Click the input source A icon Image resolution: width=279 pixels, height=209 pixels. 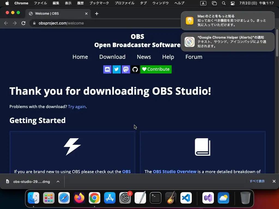203,3
